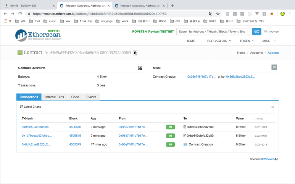Open the MetaMask fox extension

(272, 14)
